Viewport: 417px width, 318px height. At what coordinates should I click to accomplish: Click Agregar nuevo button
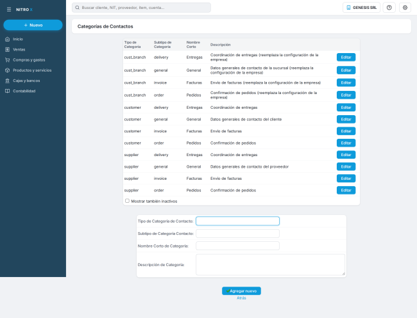(241, 291)
